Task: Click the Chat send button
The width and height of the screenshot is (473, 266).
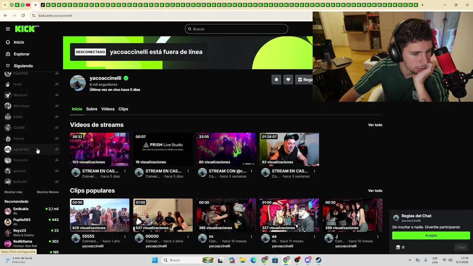Action: (x=461, y=247)
